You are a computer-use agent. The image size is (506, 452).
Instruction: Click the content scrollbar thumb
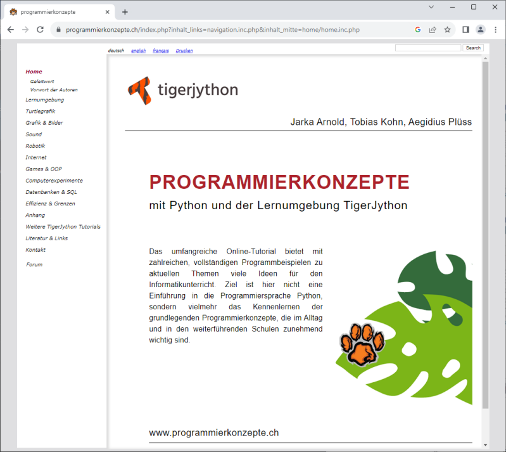tap(485, 235)
